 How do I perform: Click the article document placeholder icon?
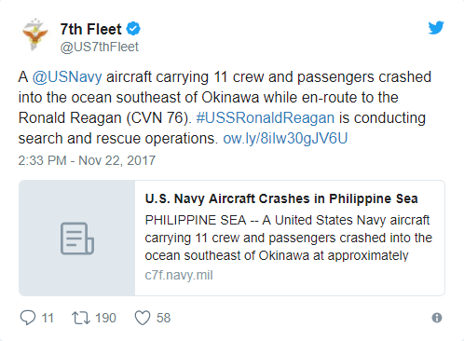coord(77,239)
